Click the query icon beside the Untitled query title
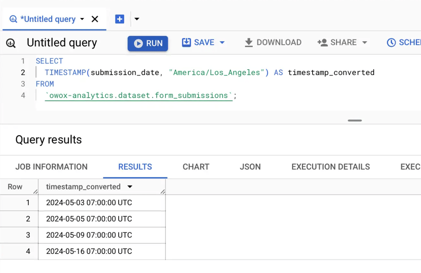Viewport: 421px width, 273px height. (x=11, y=43)
